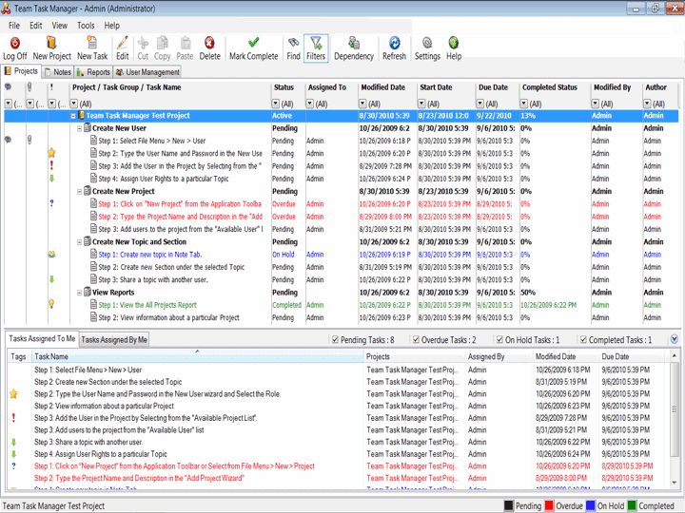Collapse the Create New User task group
The image size is (685, 513).
point(79,128)
